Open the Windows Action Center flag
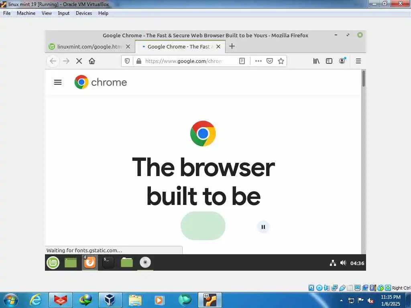411x308 pixels. pyautogui.click(x=361, y=300)
